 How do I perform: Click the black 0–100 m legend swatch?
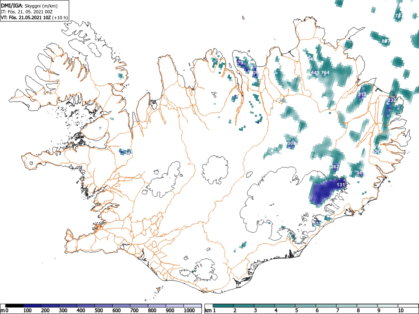pos(14,306)
